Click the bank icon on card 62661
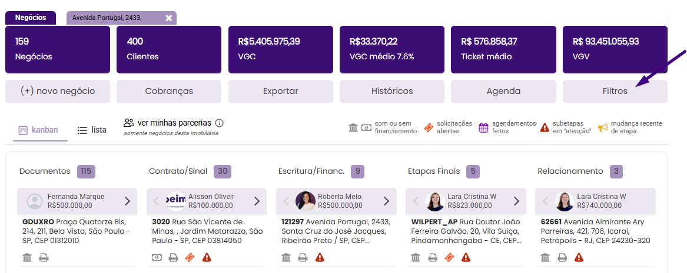This screenshot has width=687, height=273. pyautogui.click(x=545, y=257)
